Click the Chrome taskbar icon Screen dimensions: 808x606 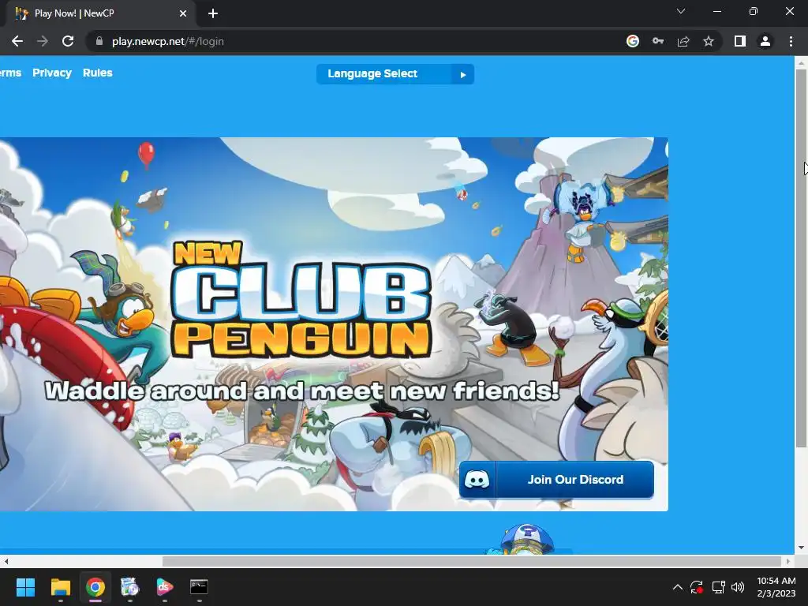pos(95,587)
